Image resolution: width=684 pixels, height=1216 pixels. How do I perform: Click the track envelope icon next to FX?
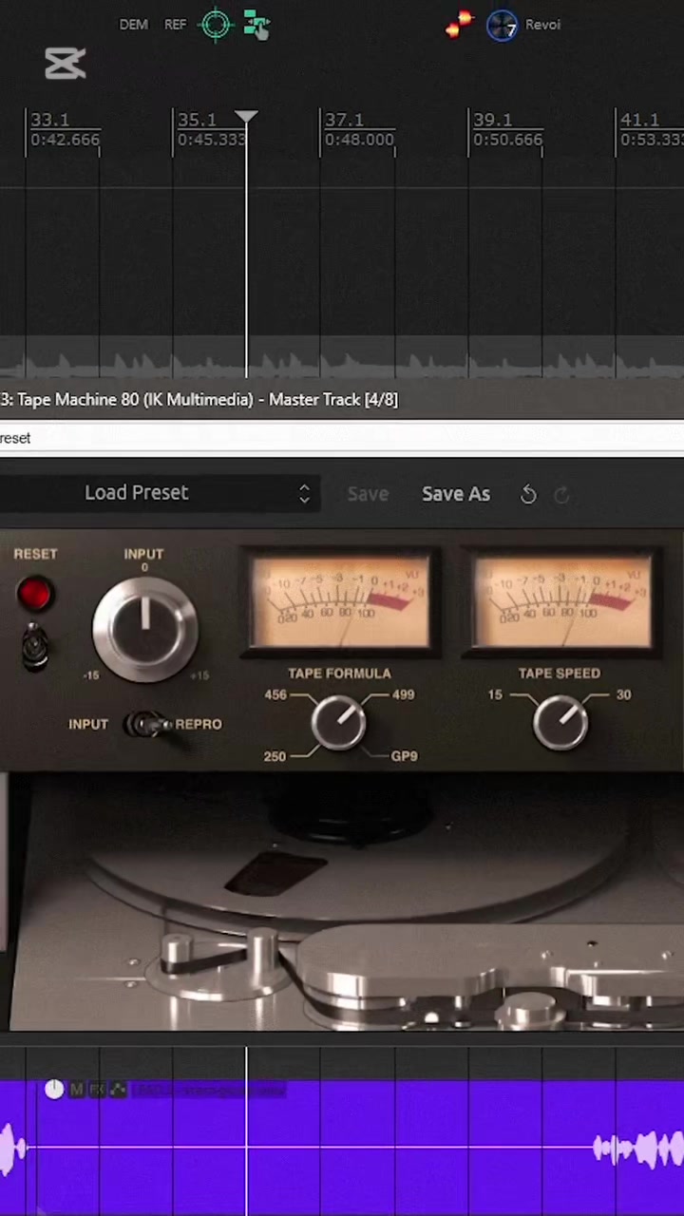118,1090
